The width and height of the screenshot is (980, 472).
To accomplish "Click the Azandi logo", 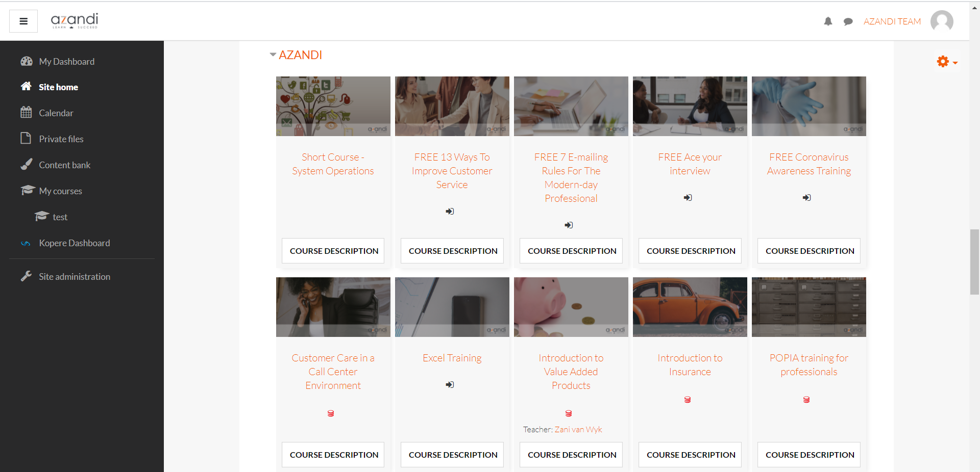I will (x=75, y=21).
